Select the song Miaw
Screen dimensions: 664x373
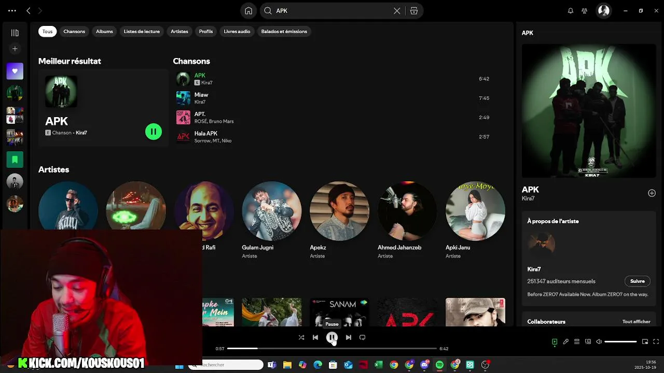333,98
